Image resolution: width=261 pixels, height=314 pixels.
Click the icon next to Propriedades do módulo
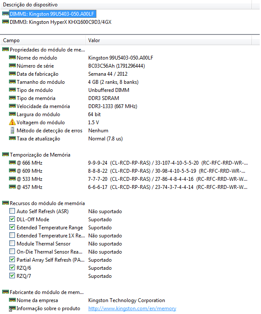(6, 49)
